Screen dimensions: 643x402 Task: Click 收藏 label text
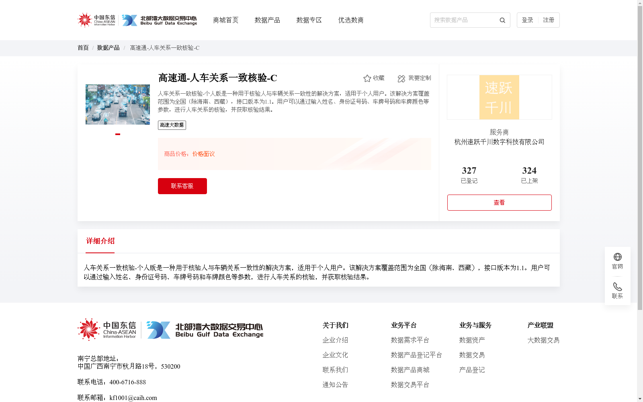(379, 78)
